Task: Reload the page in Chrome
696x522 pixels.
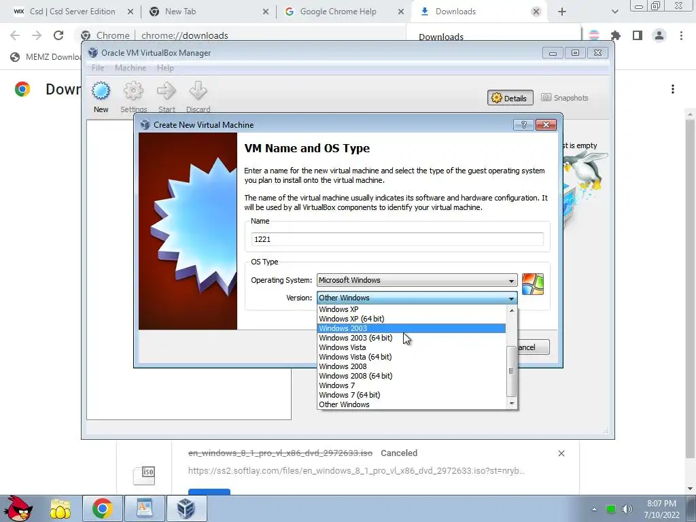Action: click(58, 35)
